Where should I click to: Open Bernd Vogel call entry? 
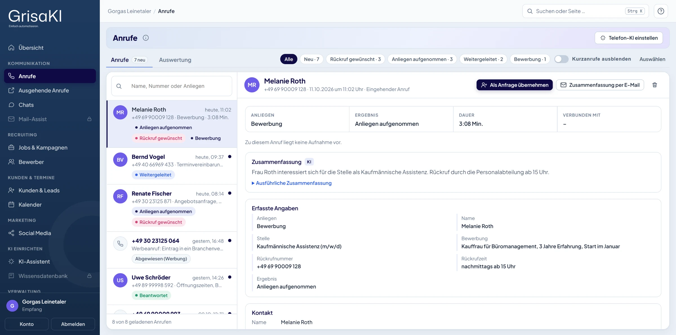(x=172, y=166)
